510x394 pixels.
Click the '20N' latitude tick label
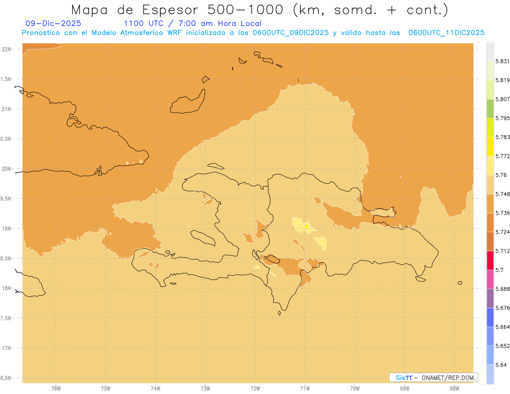coord(6,169)
